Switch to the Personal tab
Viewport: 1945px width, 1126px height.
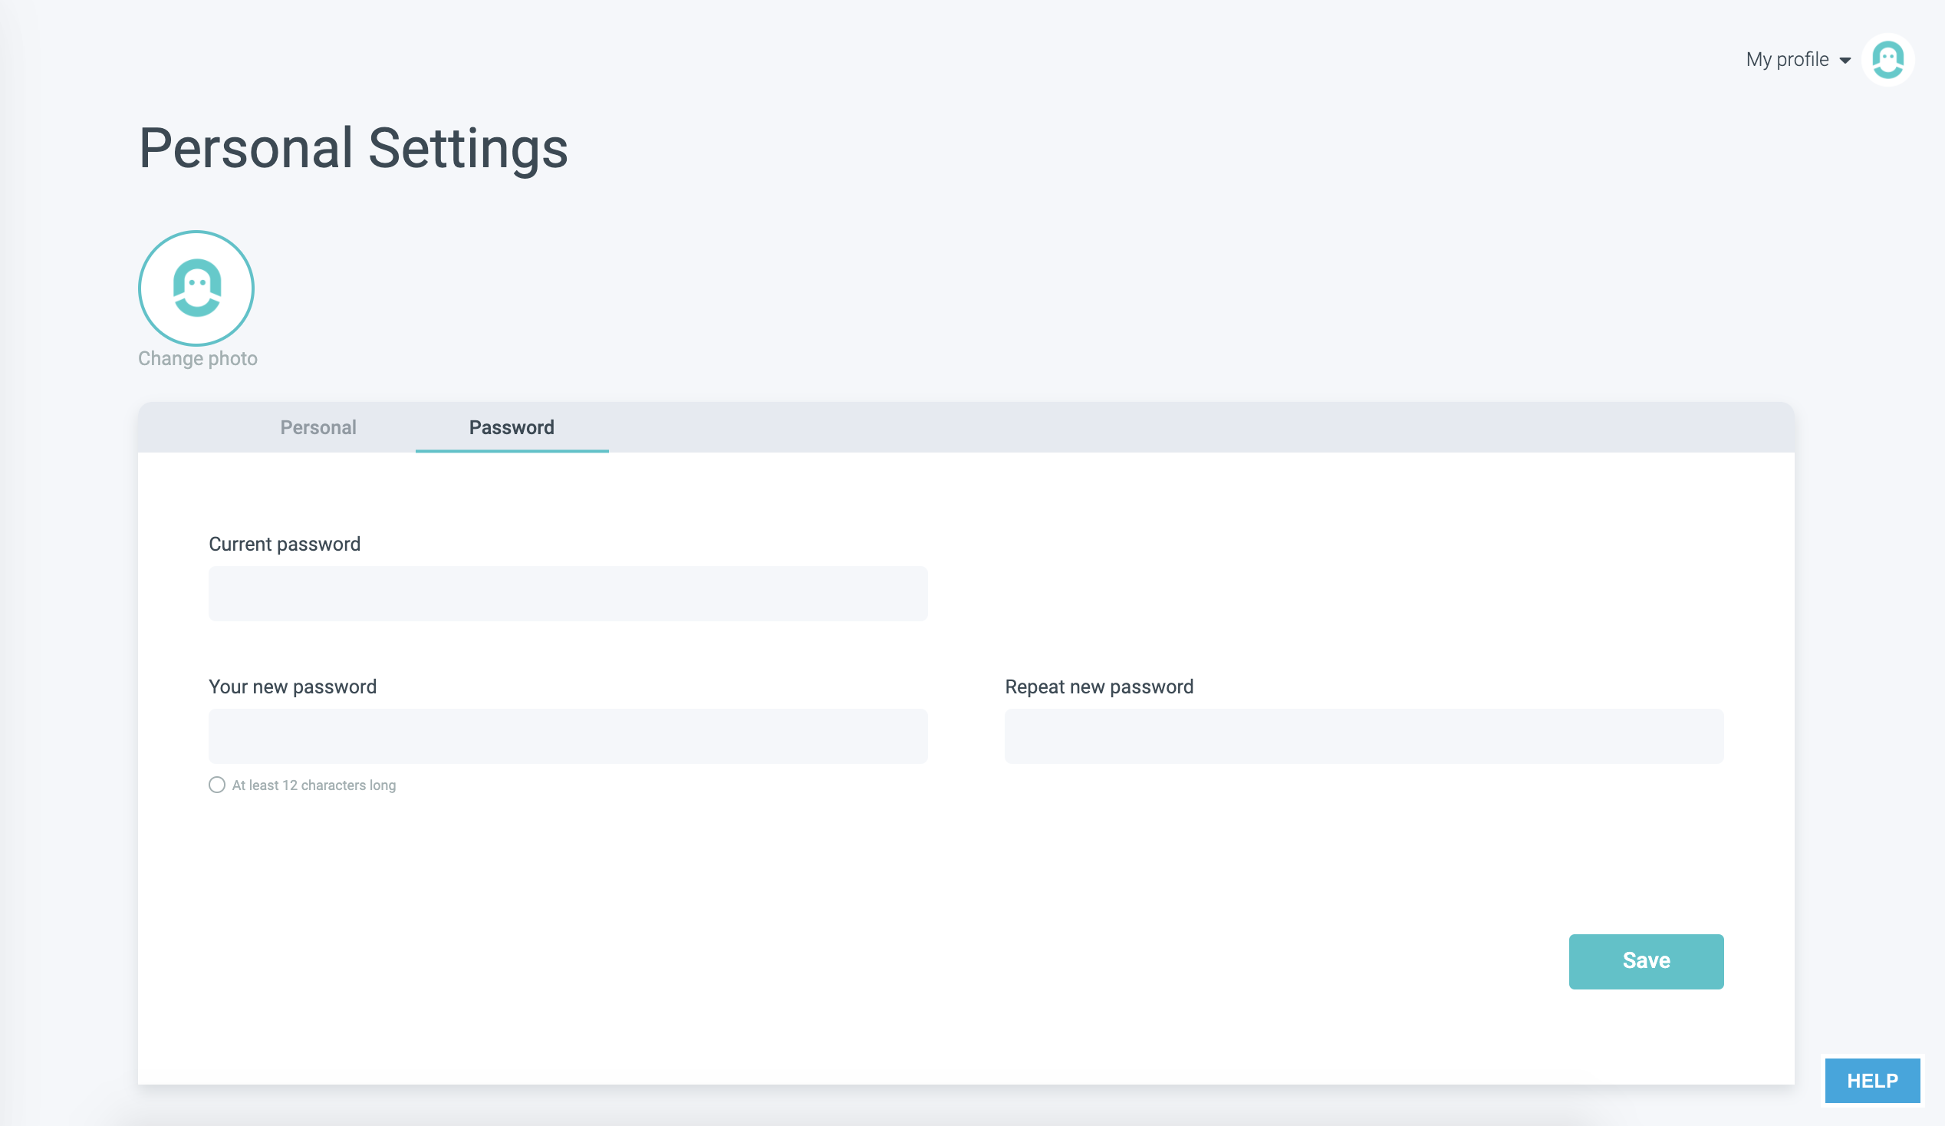(x=318, y=427)
